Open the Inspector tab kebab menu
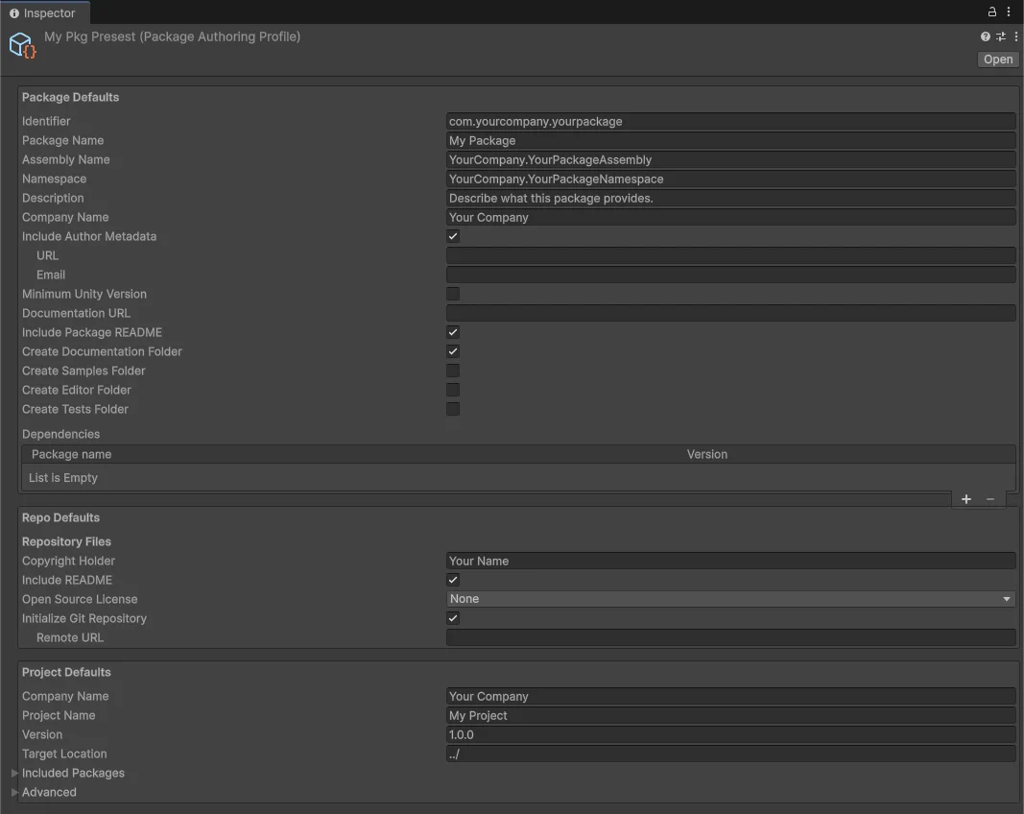Screen dimensions: 1024x814 [1009, 12]
